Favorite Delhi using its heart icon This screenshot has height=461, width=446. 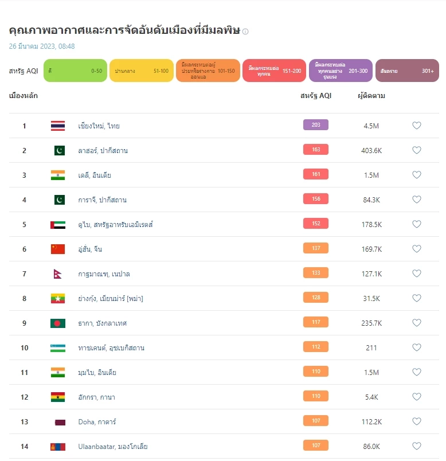click(417, 174)
